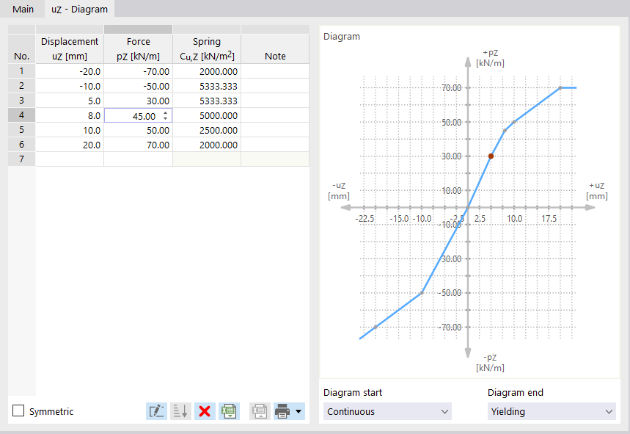Click force cell -70.00
The height and width of the screenshot is (434, 630).
(x=138, y=71)
